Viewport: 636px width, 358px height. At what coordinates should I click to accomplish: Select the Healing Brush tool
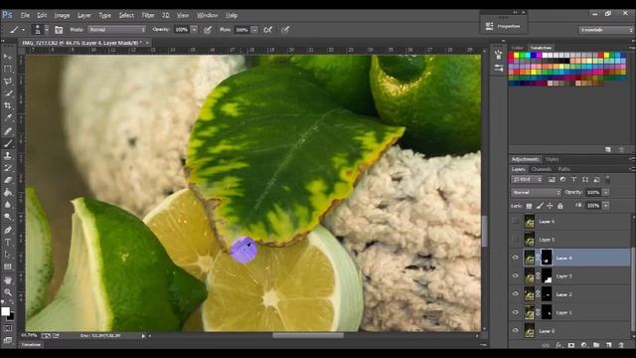coord(8,131)
